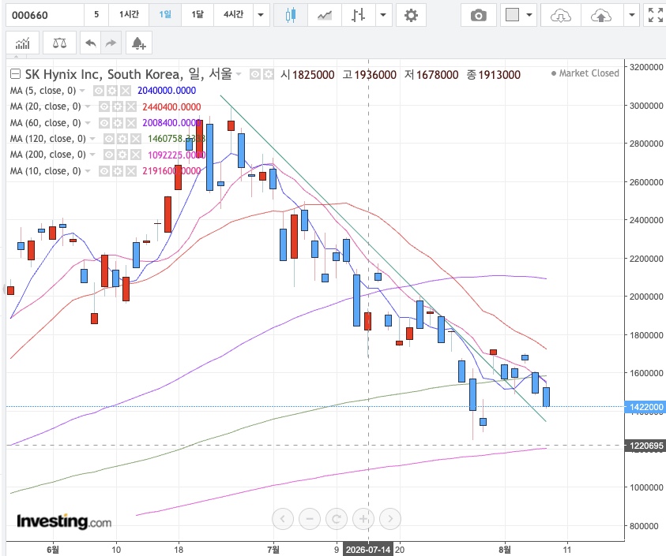Select the 5 minute interval
The height and width of the screenshot is (556, 666).
(96, 15)
